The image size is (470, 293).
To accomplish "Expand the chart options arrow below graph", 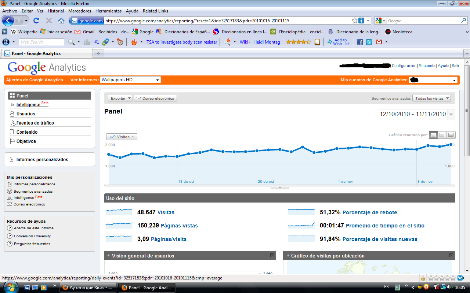I will [280, 187].
